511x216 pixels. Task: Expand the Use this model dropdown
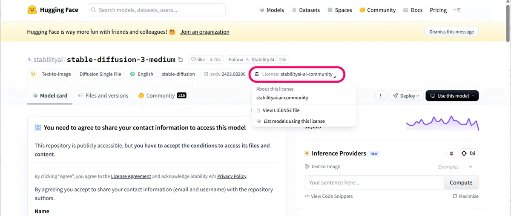(x=452, y=96)
